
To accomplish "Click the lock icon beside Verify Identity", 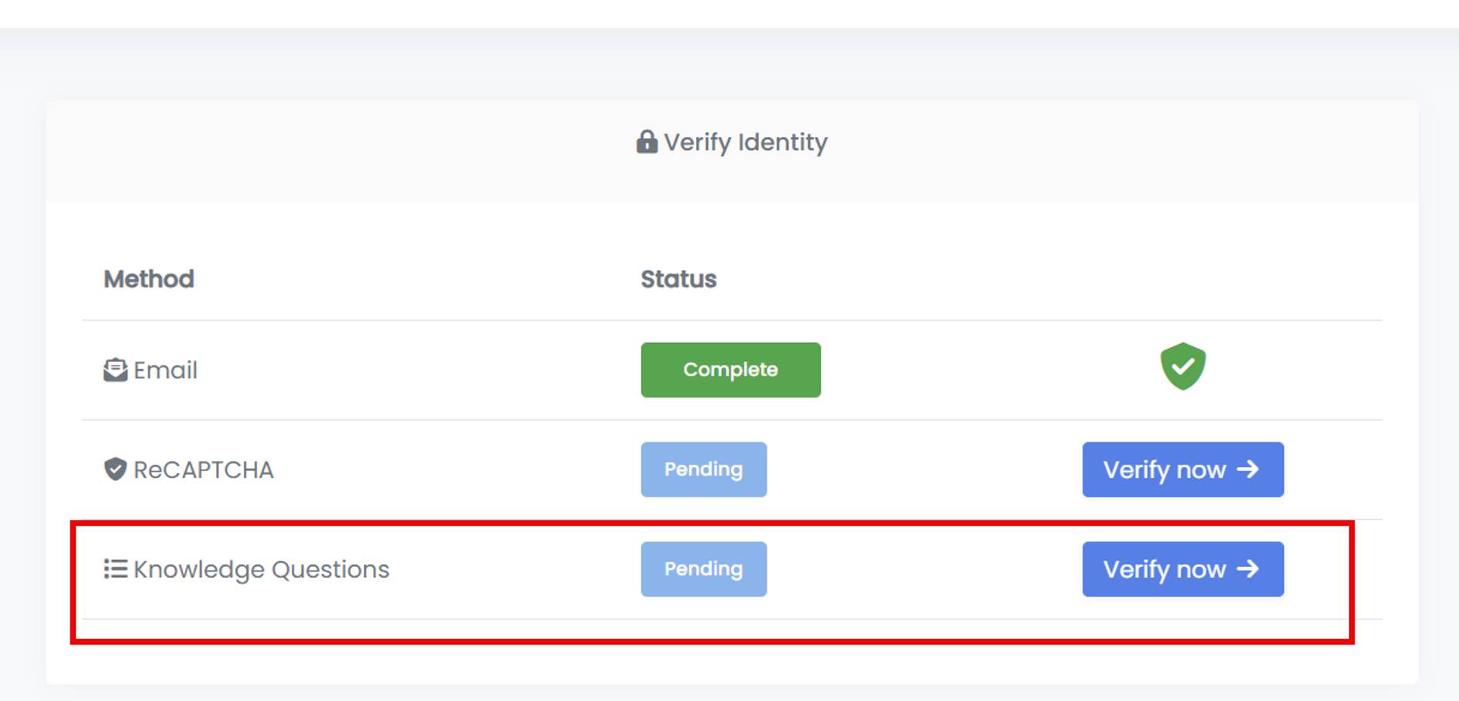I will tap(647, 142).
